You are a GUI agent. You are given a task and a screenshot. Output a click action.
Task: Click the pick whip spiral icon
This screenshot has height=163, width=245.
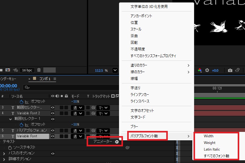(127, 148)
